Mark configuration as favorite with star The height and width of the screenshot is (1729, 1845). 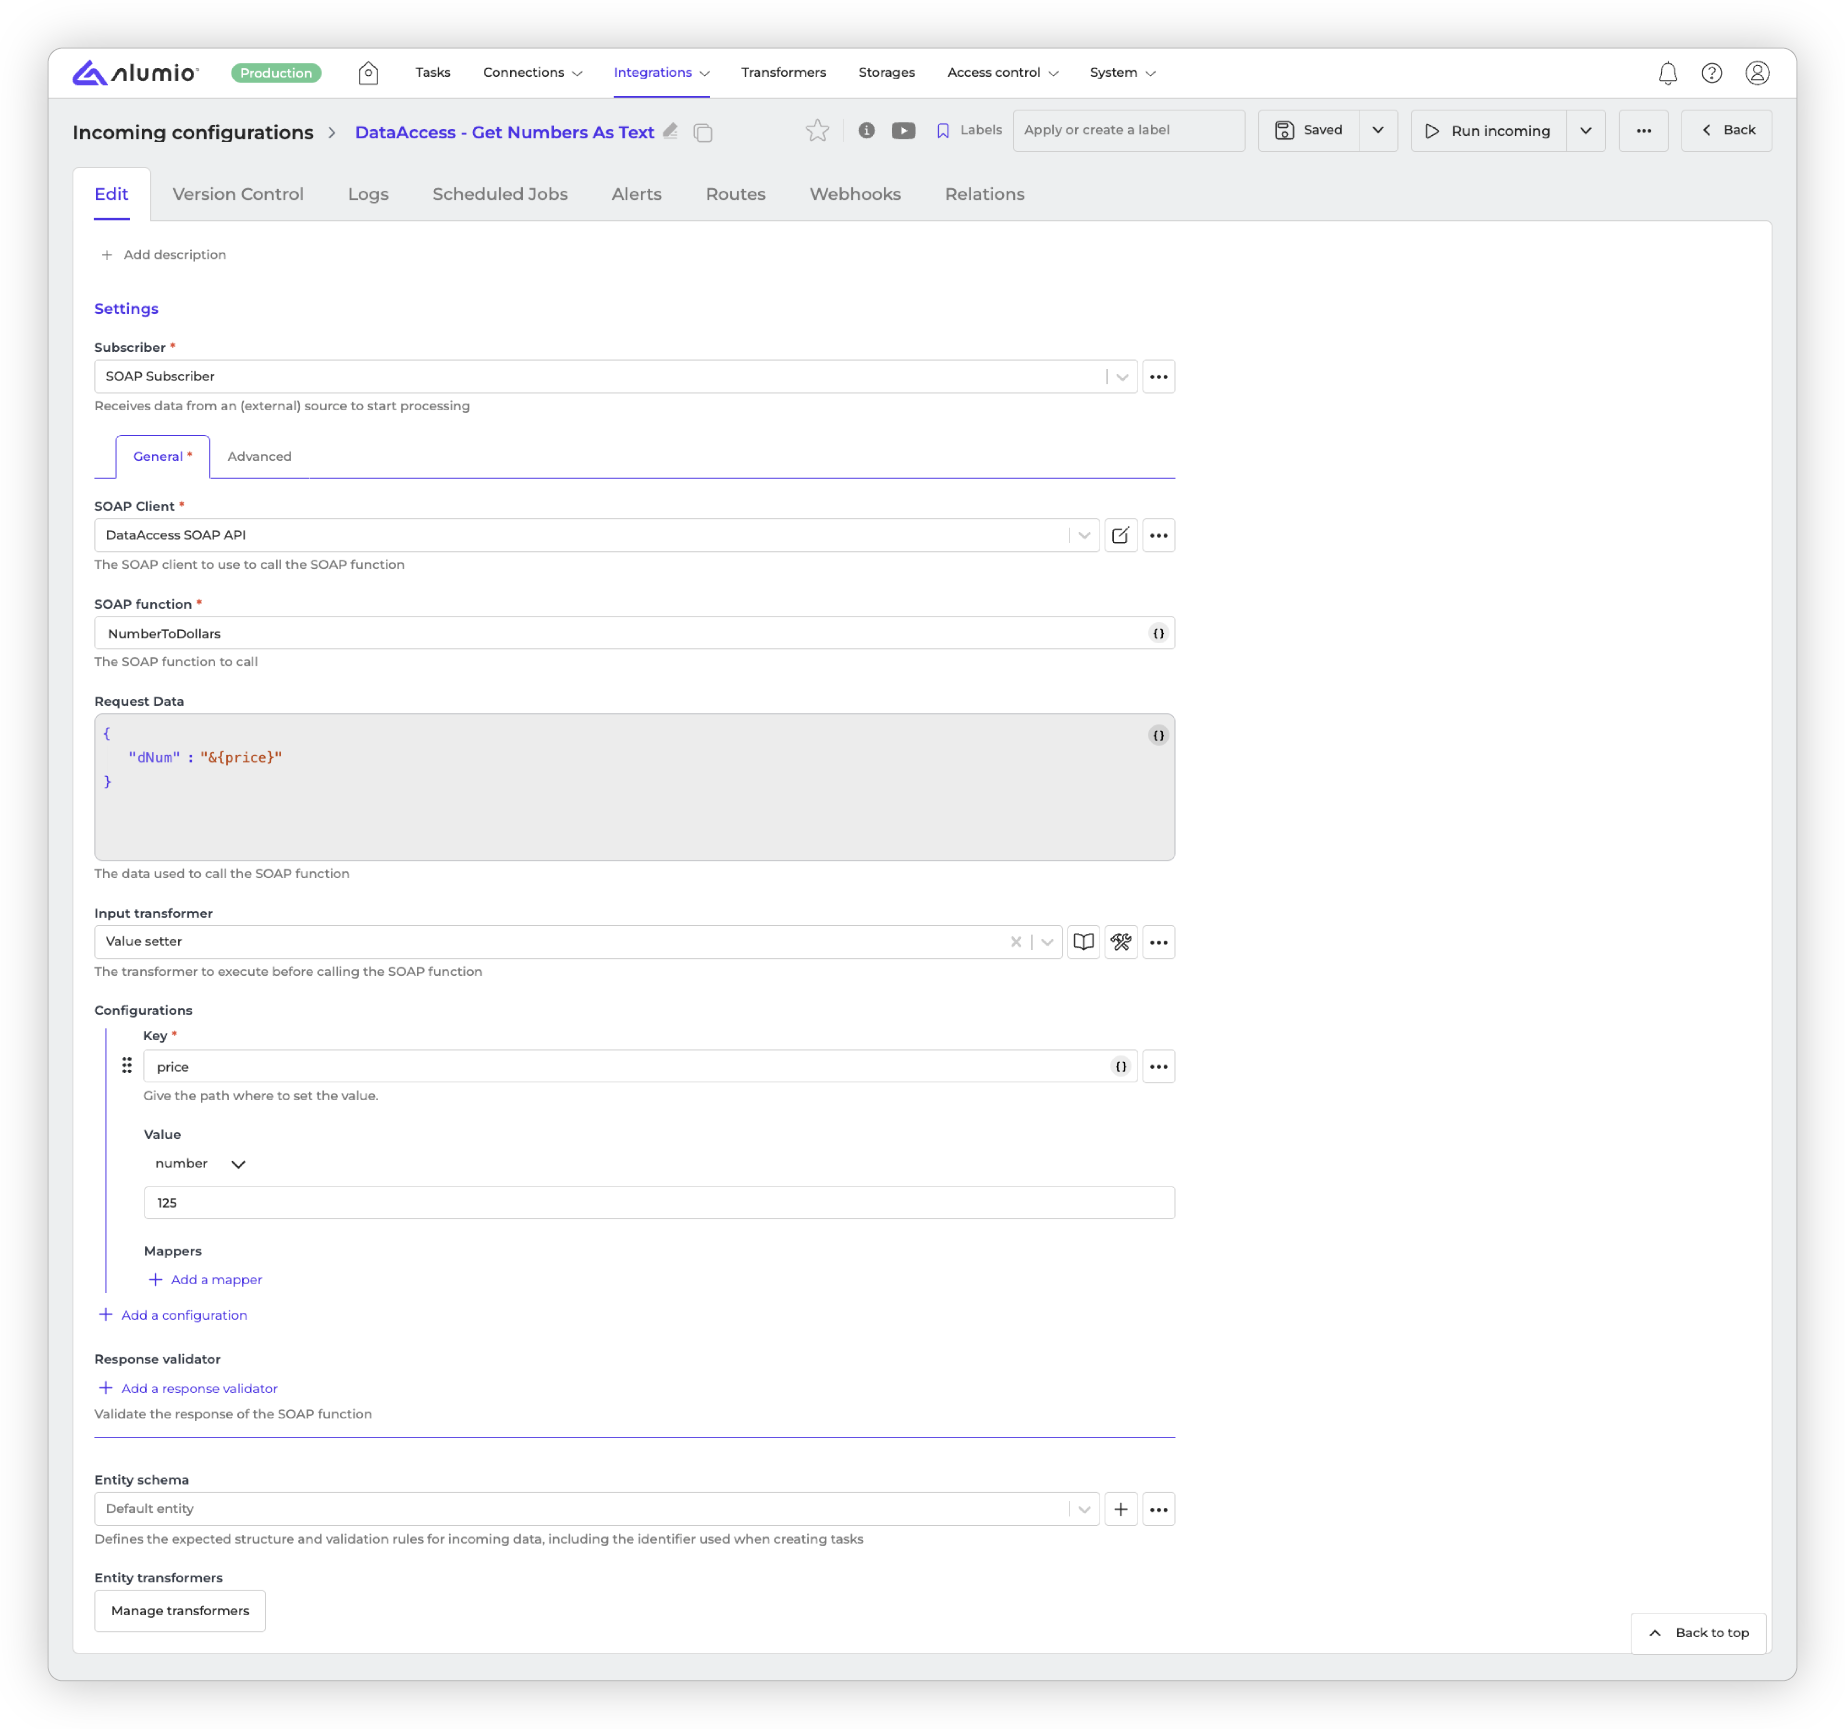817,131
